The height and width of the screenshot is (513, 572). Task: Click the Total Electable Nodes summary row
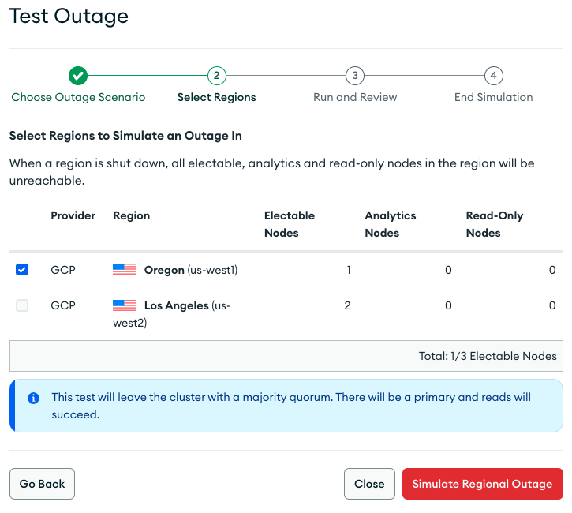pyautogui.click(x=286, y=356)
